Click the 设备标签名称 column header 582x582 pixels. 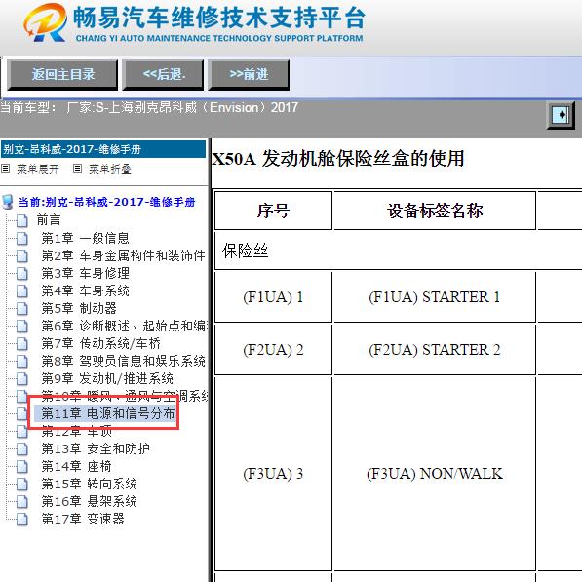[x=435, y=211]
